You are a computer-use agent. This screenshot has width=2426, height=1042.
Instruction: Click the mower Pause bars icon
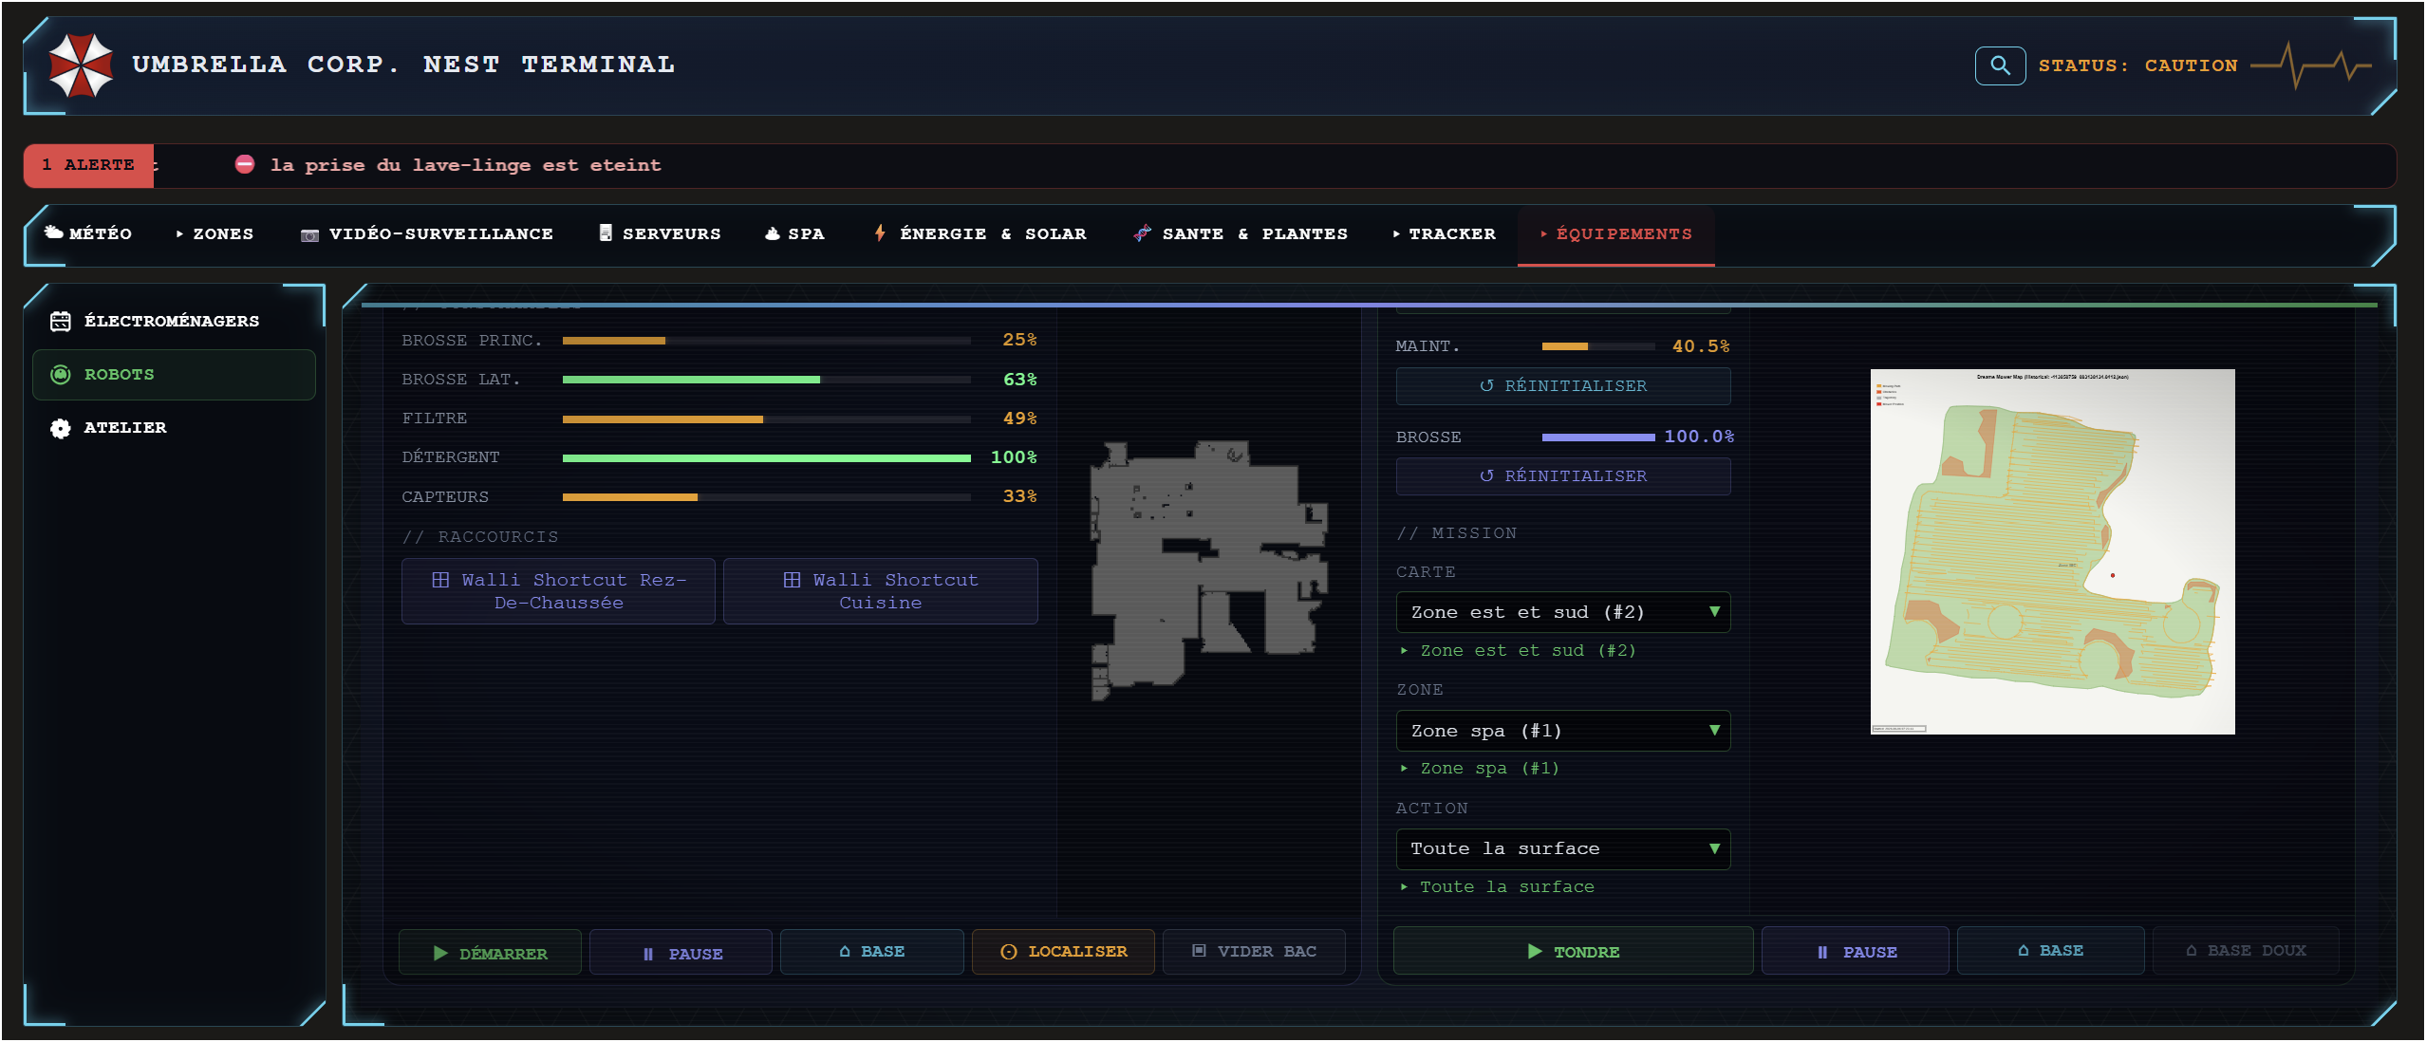[x=1822, y=952]
